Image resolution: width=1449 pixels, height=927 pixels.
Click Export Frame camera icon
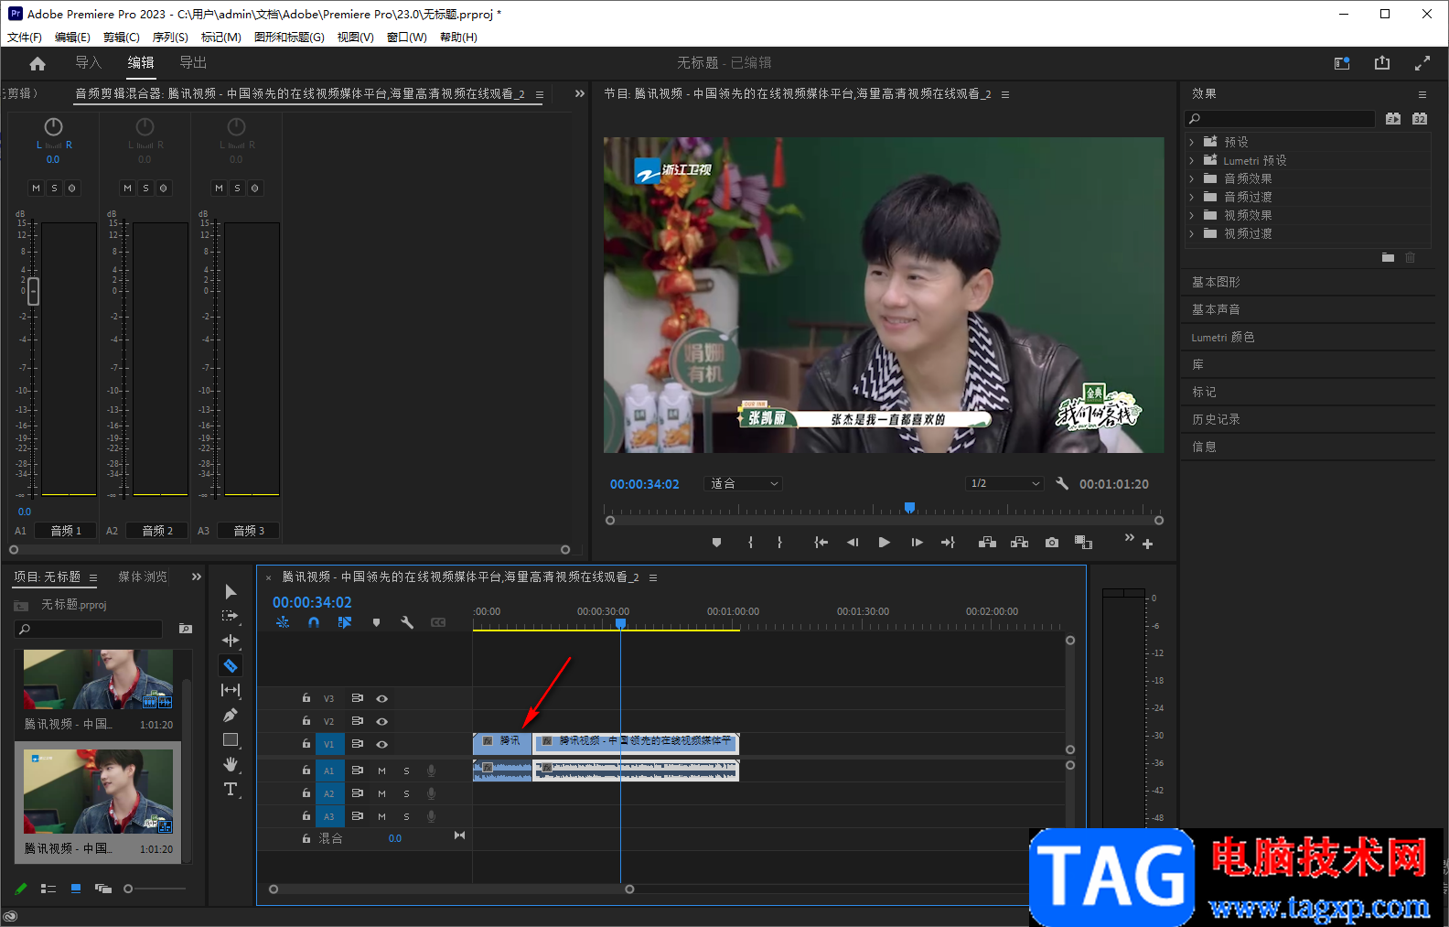[x=1052, y=543]
